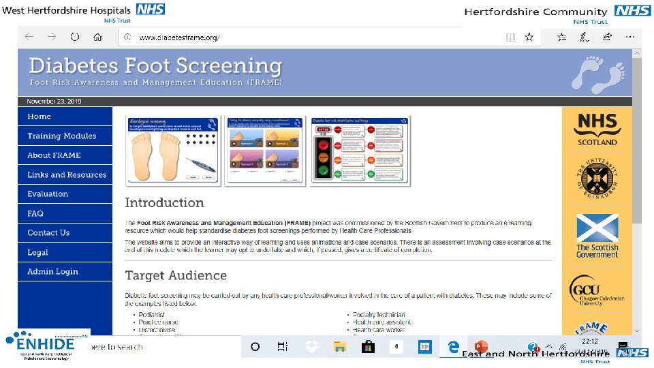Screen dimensions: 654x368
Task: Open the Evaluation page
Action: pos(65,194)
